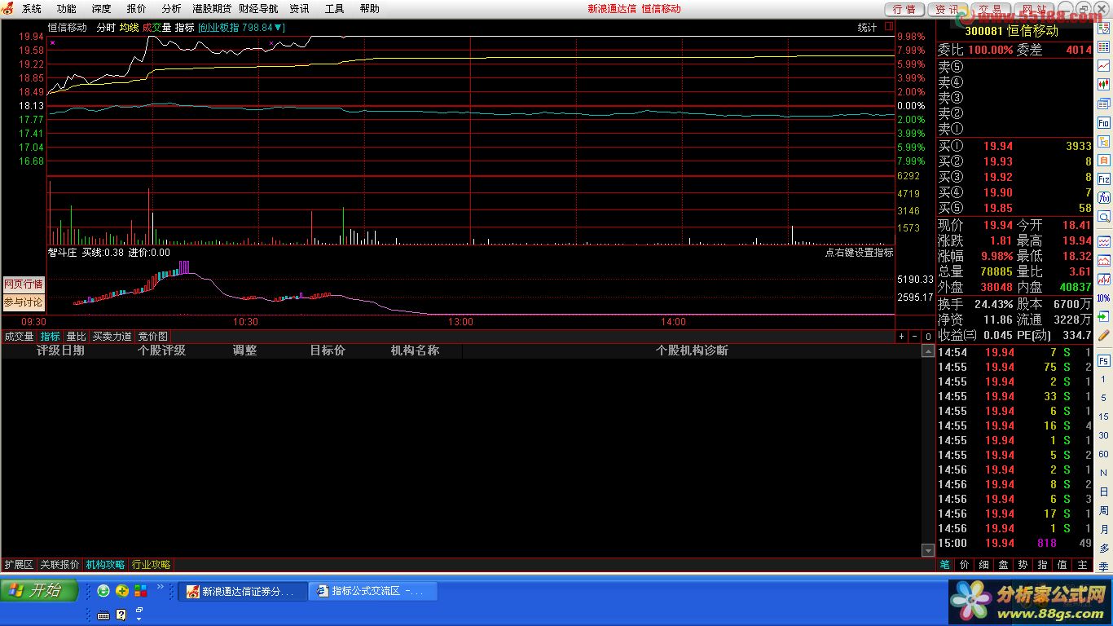
Task: Click the small red box beside 统计
Action: click(888, 27)
